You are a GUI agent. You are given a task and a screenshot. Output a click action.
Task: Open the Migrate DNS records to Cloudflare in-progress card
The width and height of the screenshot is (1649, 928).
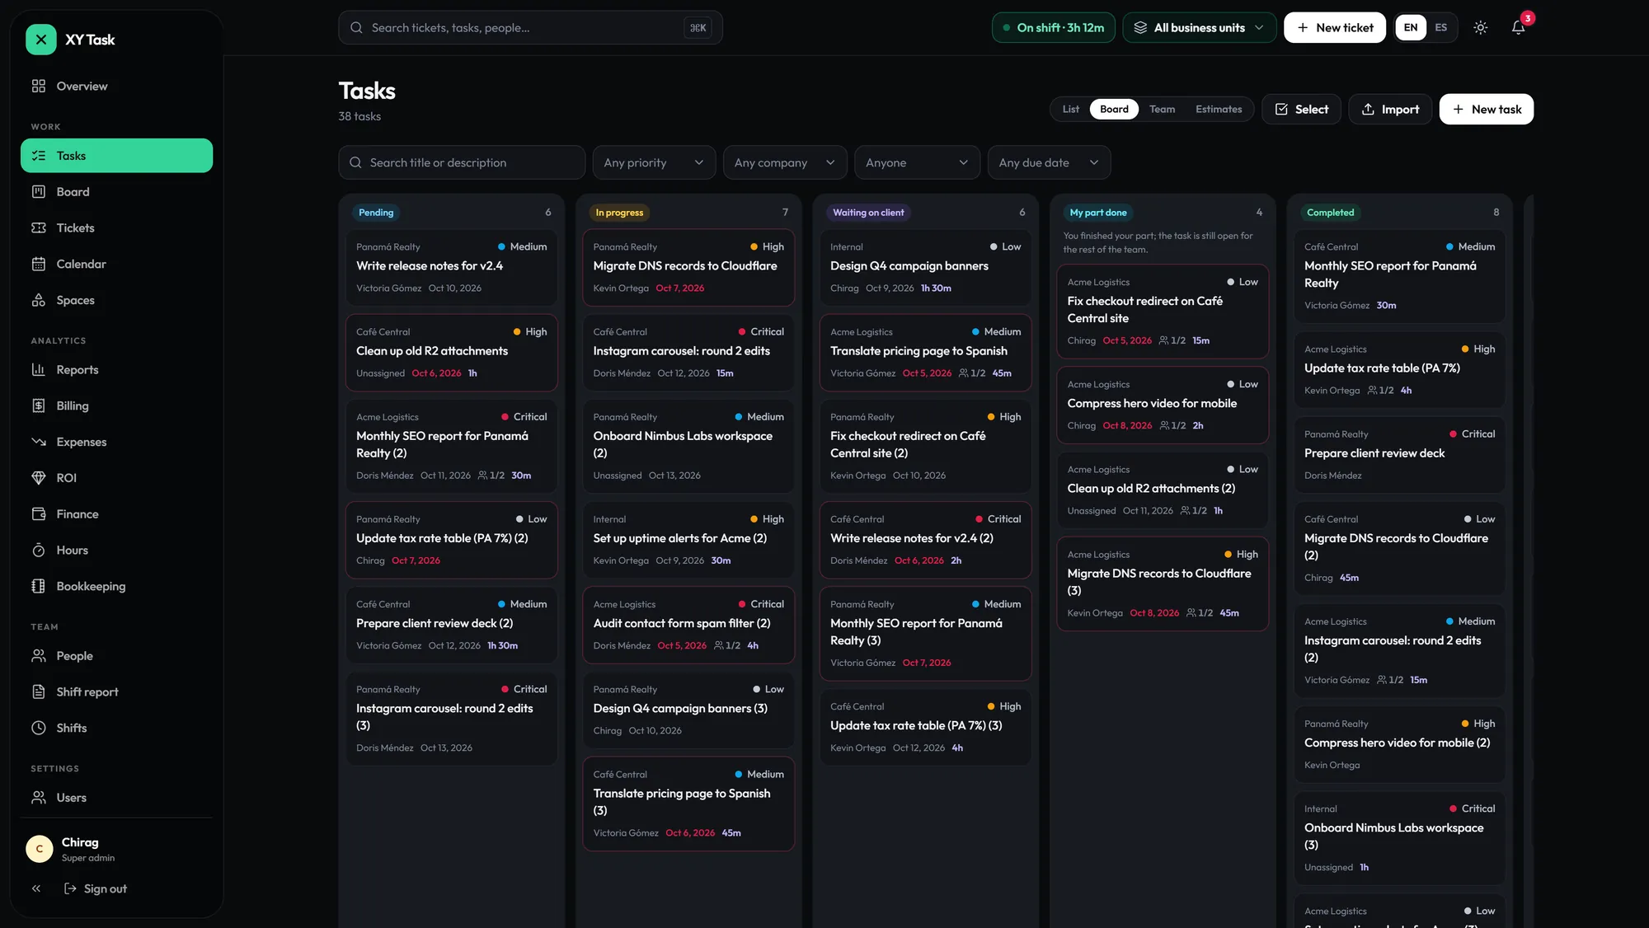click(688, 267)
